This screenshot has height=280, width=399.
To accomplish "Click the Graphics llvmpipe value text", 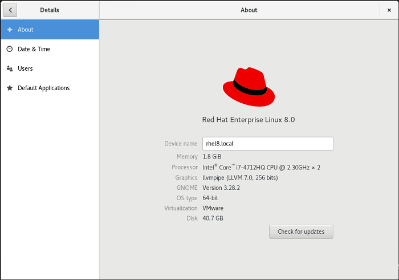I will click(x=241, y=177).
